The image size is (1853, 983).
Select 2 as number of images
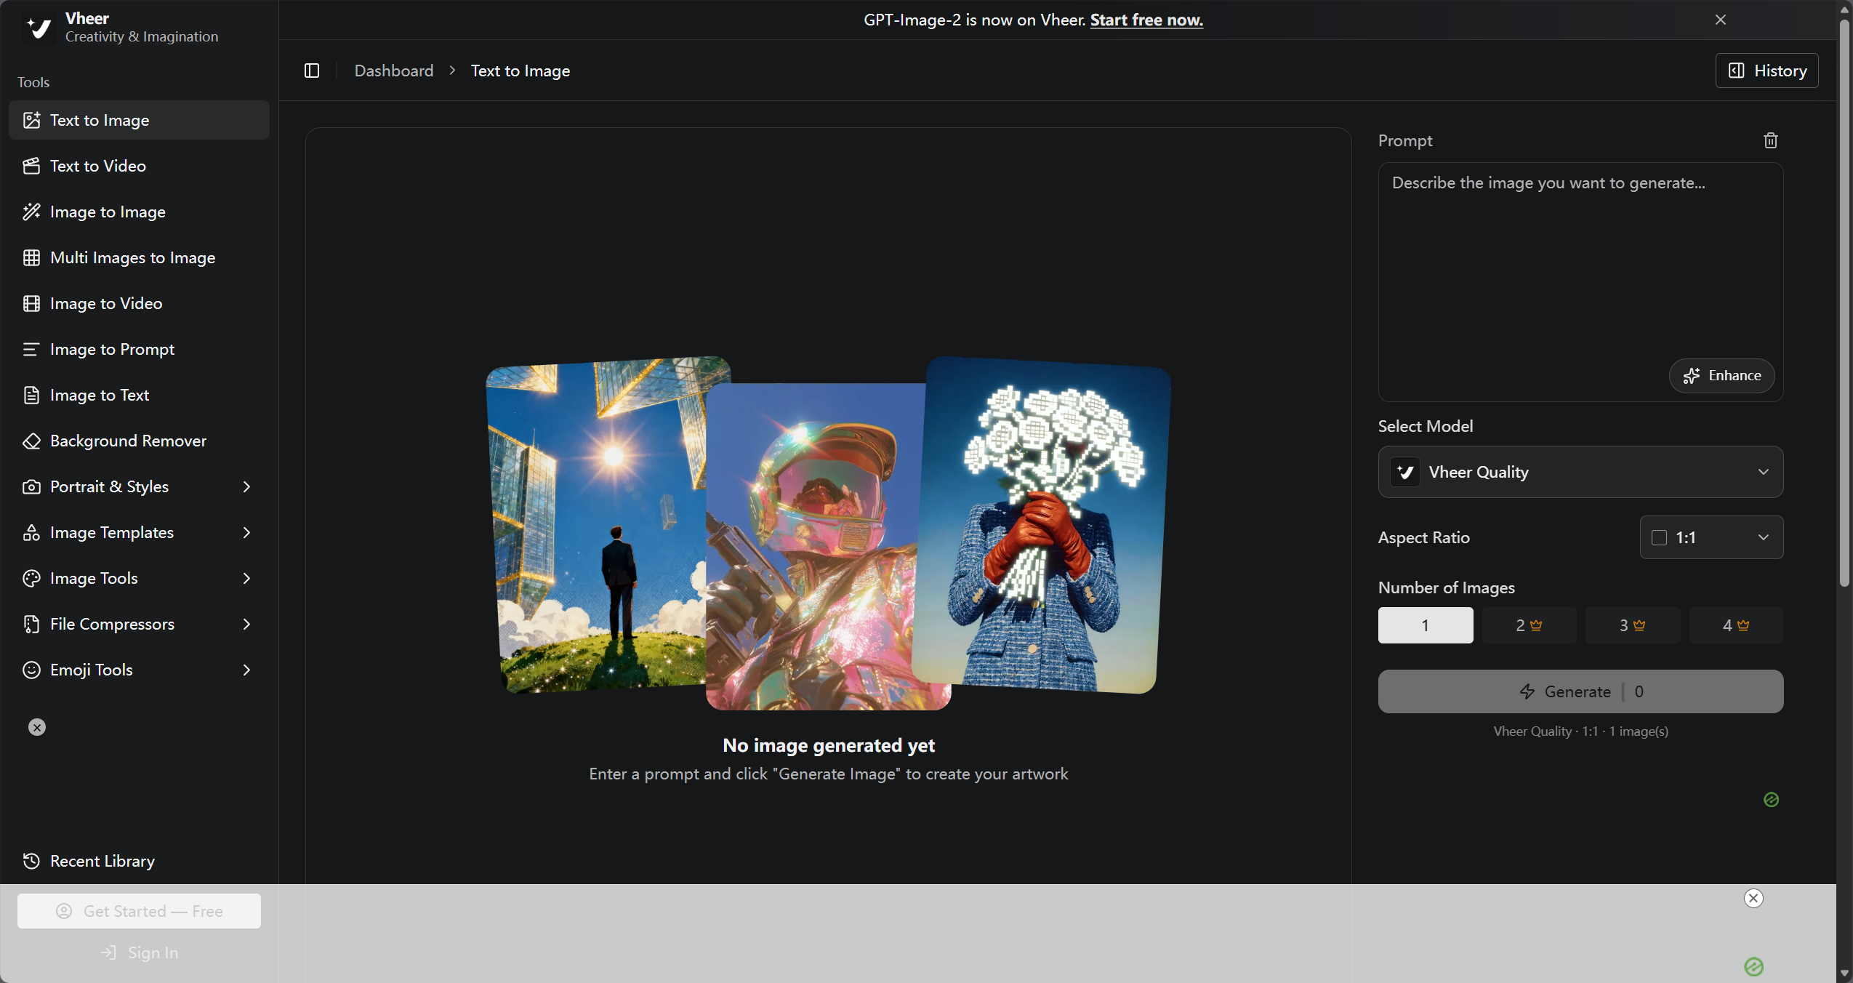click(x=1529, y=625)
